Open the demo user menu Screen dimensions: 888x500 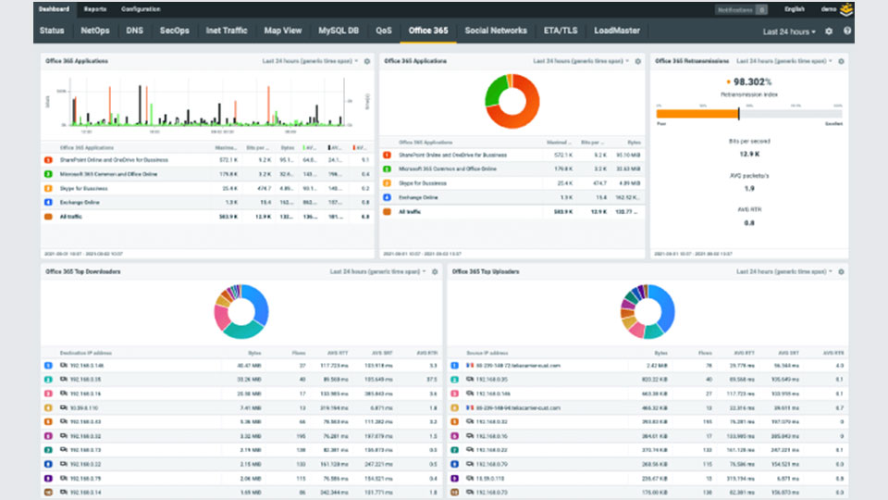click(829, 9)
